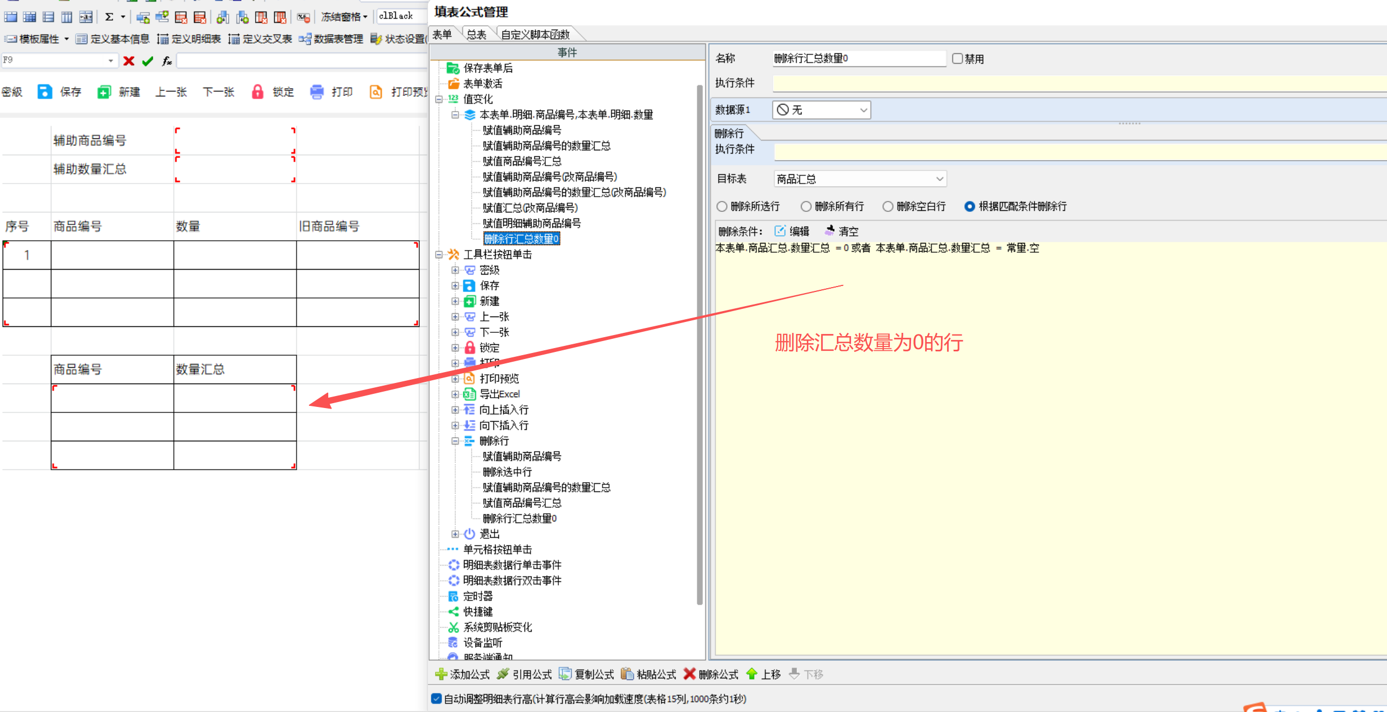This screenshot has width=1387, height=712.
Task: Click the Print (打印) printer icon
Action: (317, 92)
